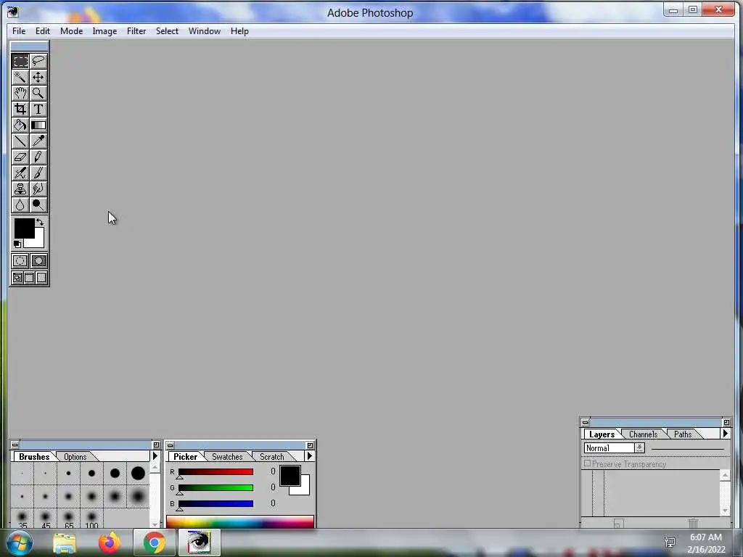Select the Move tool
The width and height of the screenshot is (743, 557).
(x=38, y=77)
